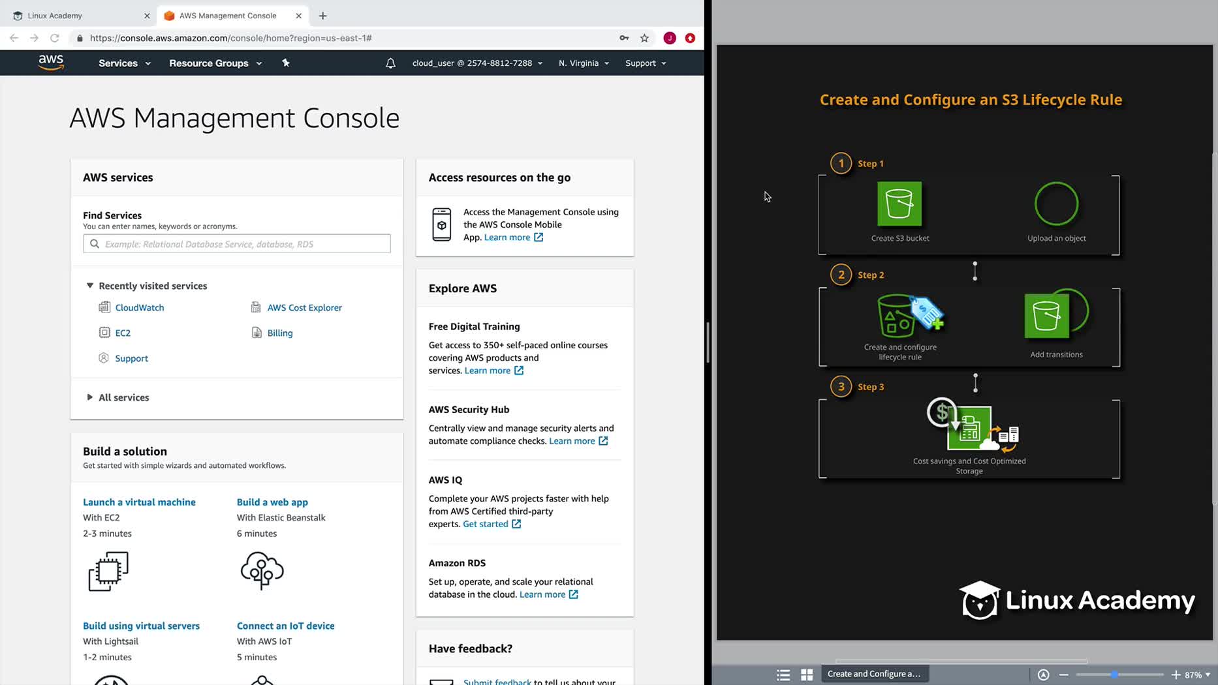Click Get started under AWS IQ

[x=492, y=524]
